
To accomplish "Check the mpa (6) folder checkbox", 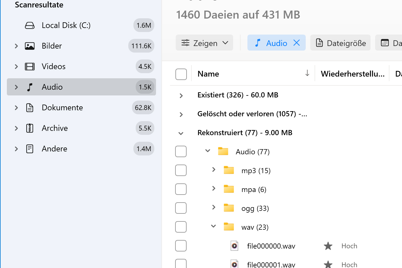I will [181, 189].
